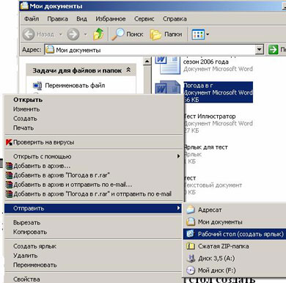The image size is (286, 283).
Task: Click the green Go arrow by address bar
Action: click(273, 50)
